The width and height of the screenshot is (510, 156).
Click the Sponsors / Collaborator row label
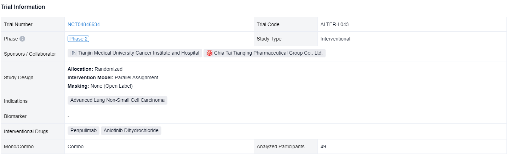pyautogui.click(x=30, y=54)
